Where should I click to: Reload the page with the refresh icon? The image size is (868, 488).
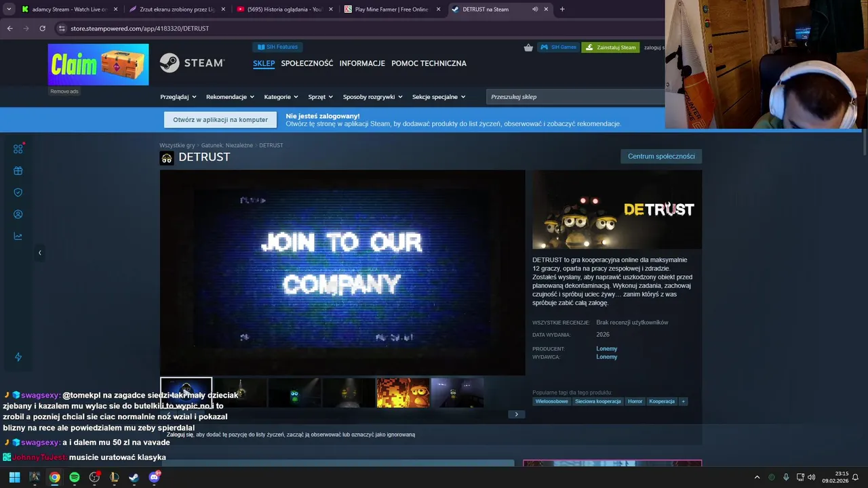[42, 28]
